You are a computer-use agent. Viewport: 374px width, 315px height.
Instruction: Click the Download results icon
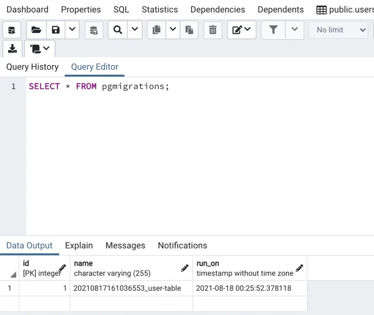(x=12, y=49)
